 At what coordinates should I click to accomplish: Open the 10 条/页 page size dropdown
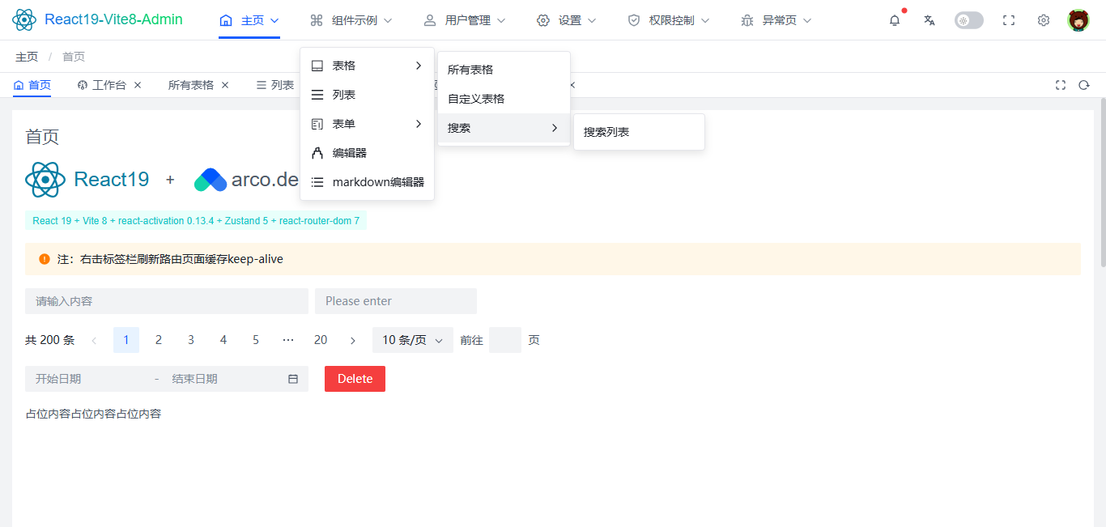click(x=413, y=340)
